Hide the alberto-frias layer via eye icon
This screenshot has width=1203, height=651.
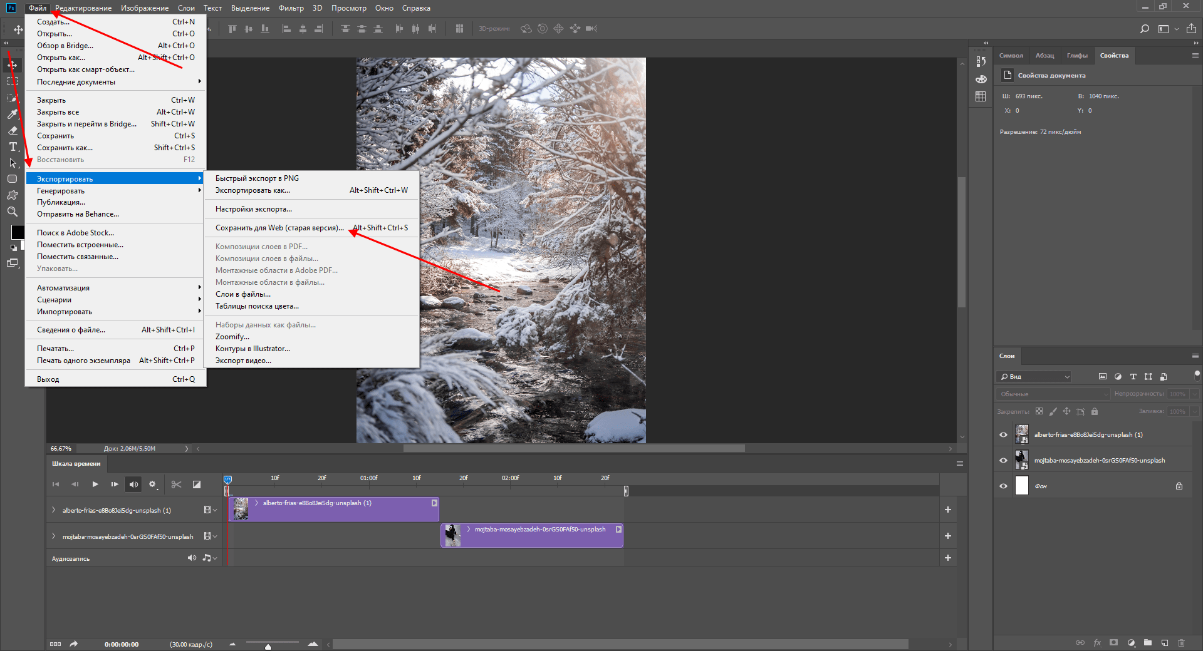[x=1003, y=434]
